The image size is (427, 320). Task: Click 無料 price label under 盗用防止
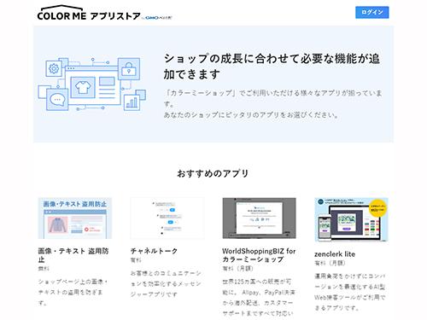[44, 268]
